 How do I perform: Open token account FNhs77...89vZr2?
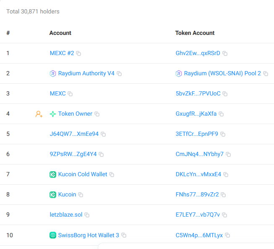[197, 194]
